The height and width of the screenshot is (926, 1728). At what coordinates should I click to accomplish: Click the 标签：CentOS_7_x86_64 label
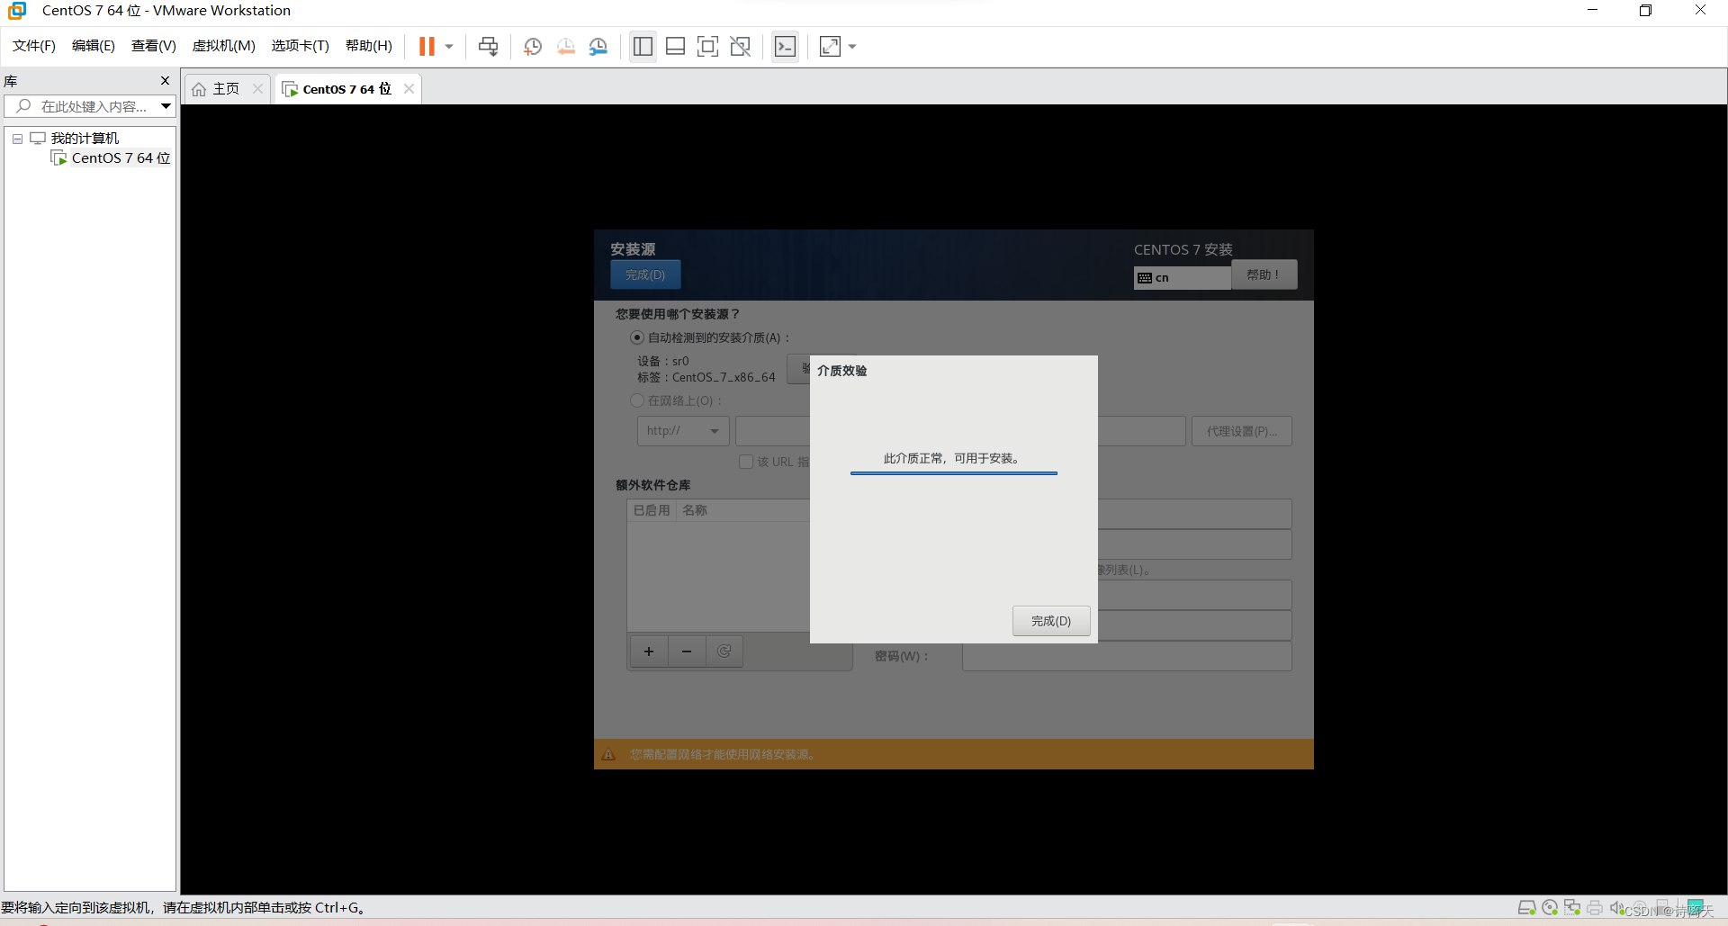pyautogui.click(x=706, y=377)
